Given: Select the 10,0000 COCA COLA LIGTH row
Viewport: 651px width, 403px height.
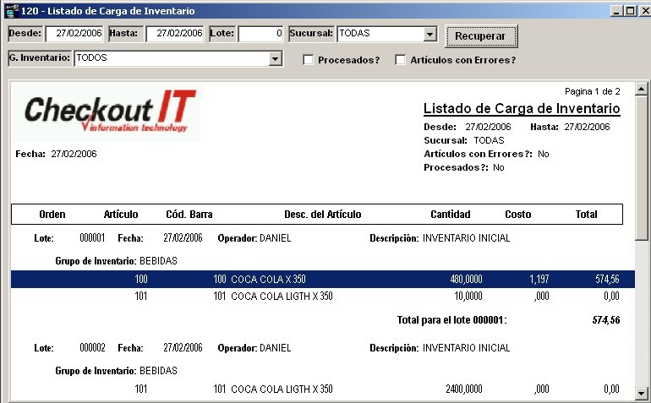Looking at the screenshot, I should [x=323, y=296].
